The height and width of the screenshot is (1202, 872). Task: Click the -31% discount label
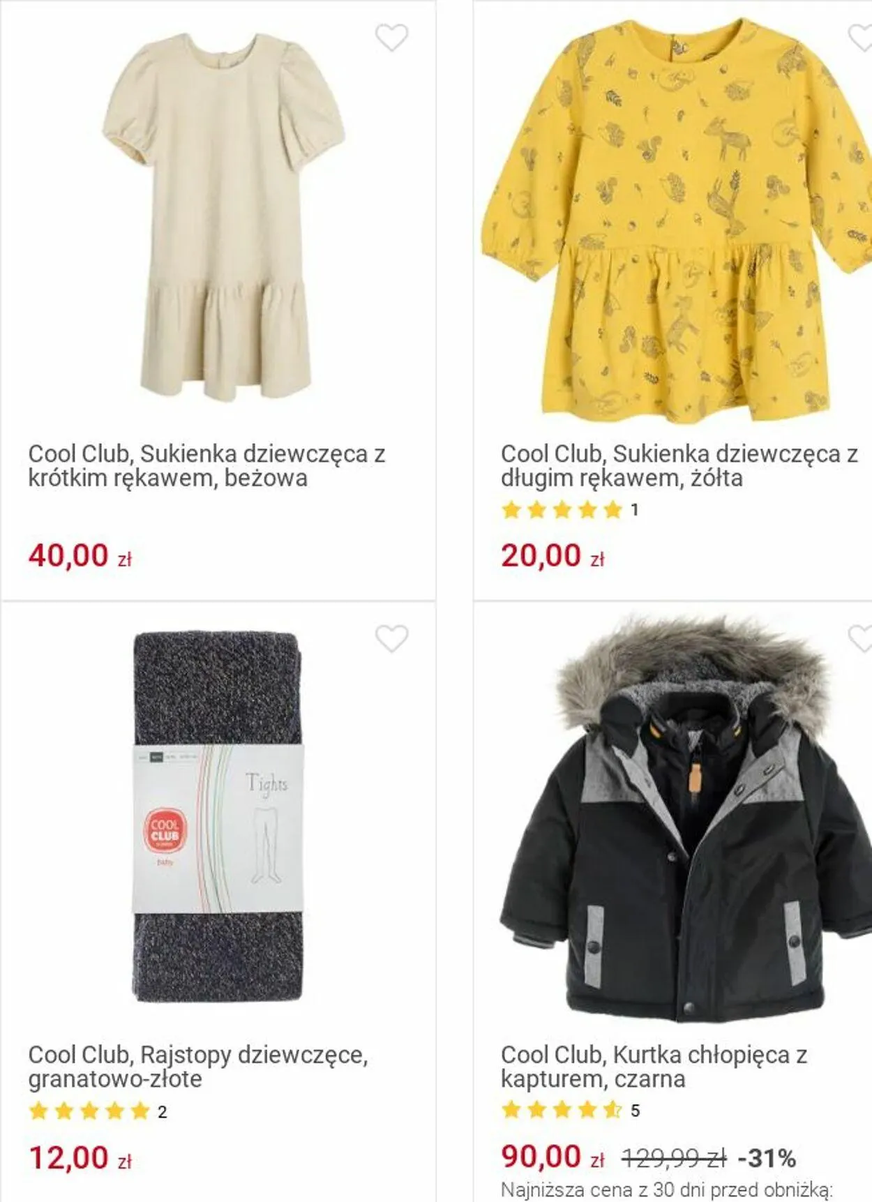pos(767,1159)
